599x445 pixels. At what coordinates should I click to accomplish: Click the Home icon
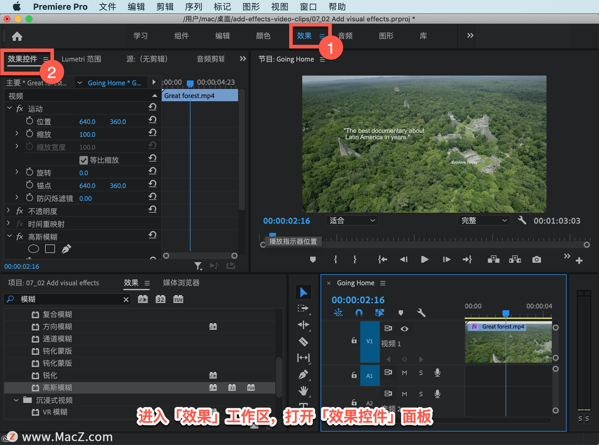[x=17, y=36]
